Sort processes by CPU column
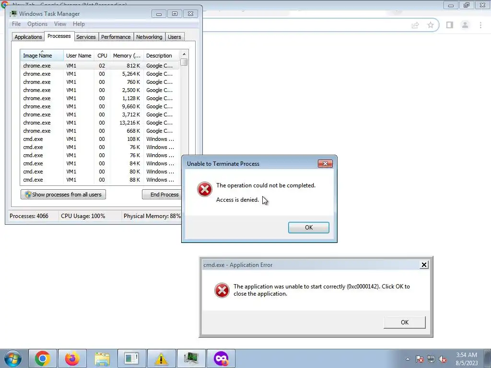The width and height of the screenshot is (491, 368). point(102,56)
